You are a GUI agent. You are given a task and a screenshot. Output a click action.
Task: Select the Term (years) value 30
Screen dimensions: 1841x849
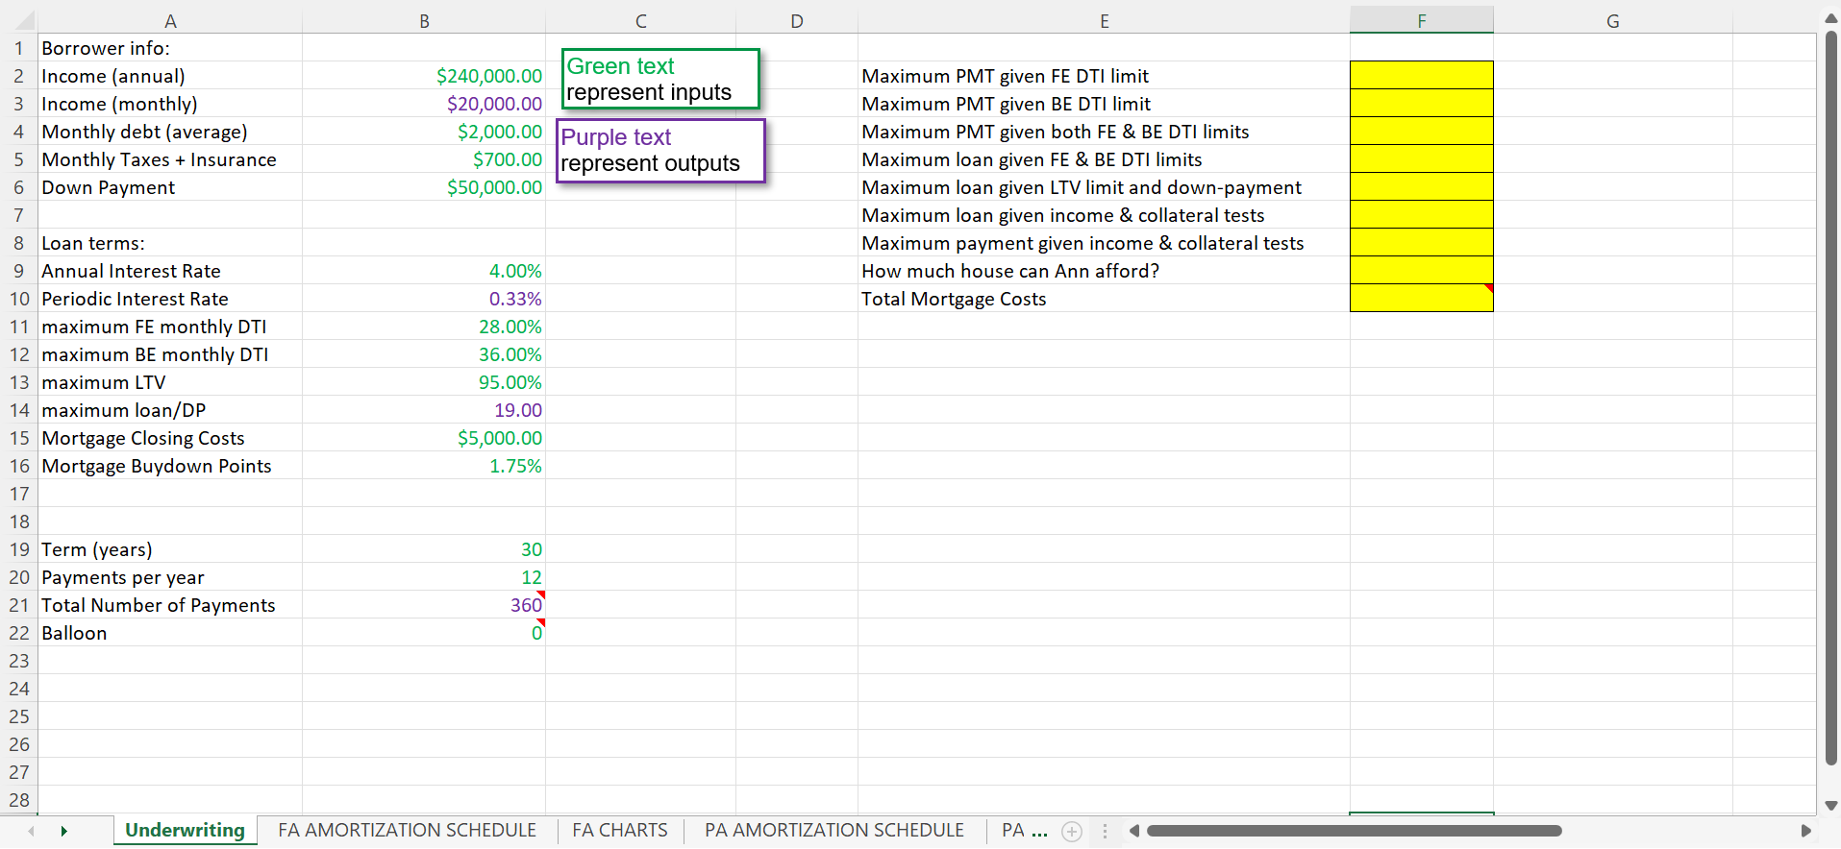click(x=424, y=549)
